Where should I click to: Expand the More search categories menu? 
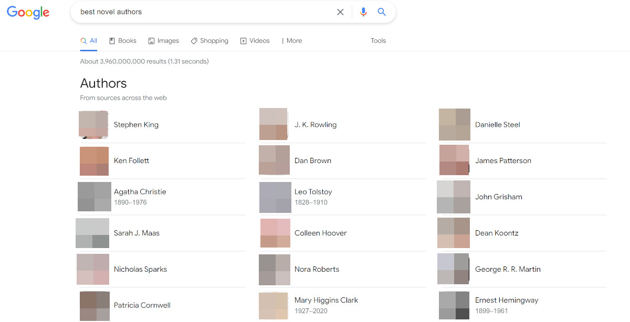[x=291, y=40]
